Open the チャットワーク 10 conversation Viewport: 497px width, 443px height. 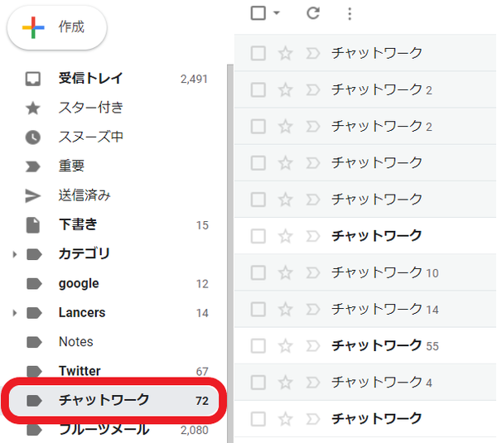pyautogui.click(x=365, y=272)
